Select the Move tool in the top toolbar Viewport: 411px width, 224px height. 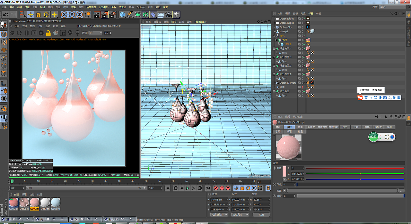31,14
